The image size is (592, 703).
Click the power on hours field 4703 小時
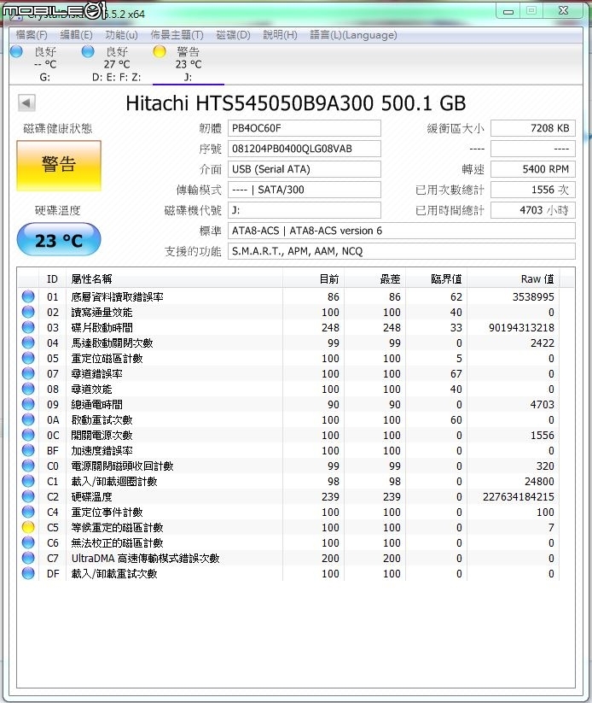(533, 210)
